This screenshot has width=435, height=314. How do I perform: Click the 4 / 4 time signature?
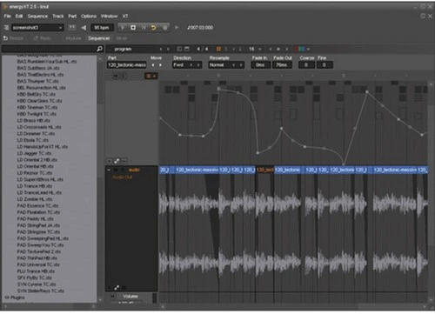(203, 49)
